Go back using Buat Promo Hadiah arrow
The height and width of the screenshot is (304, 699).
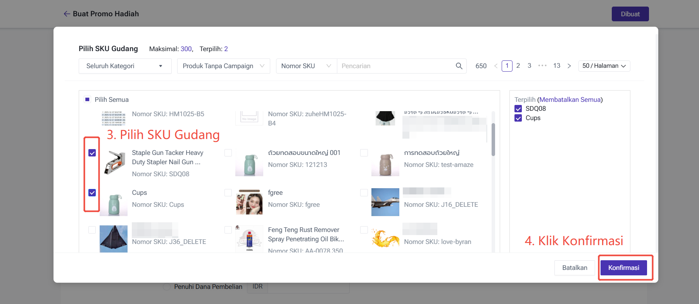(x=67, y=14)
